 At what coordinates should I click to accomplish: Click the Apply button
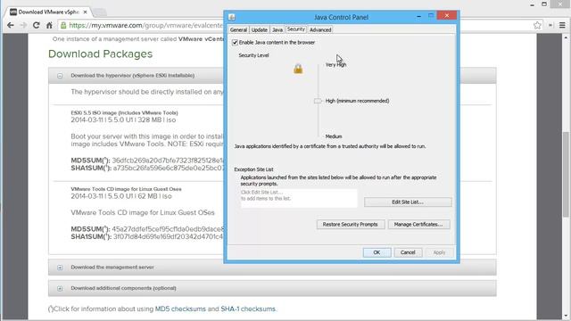pos(439,252)
